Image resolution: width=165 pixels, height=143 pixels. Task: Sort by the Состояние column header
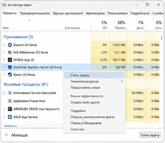77,25
